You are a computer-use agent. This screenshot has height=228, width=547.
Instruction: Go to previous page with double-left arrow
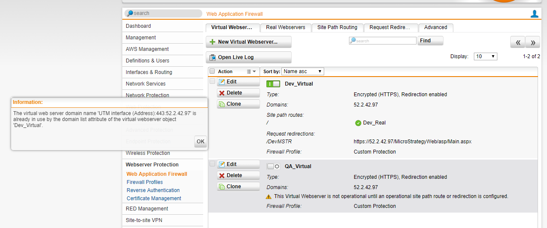click(518, 42)
